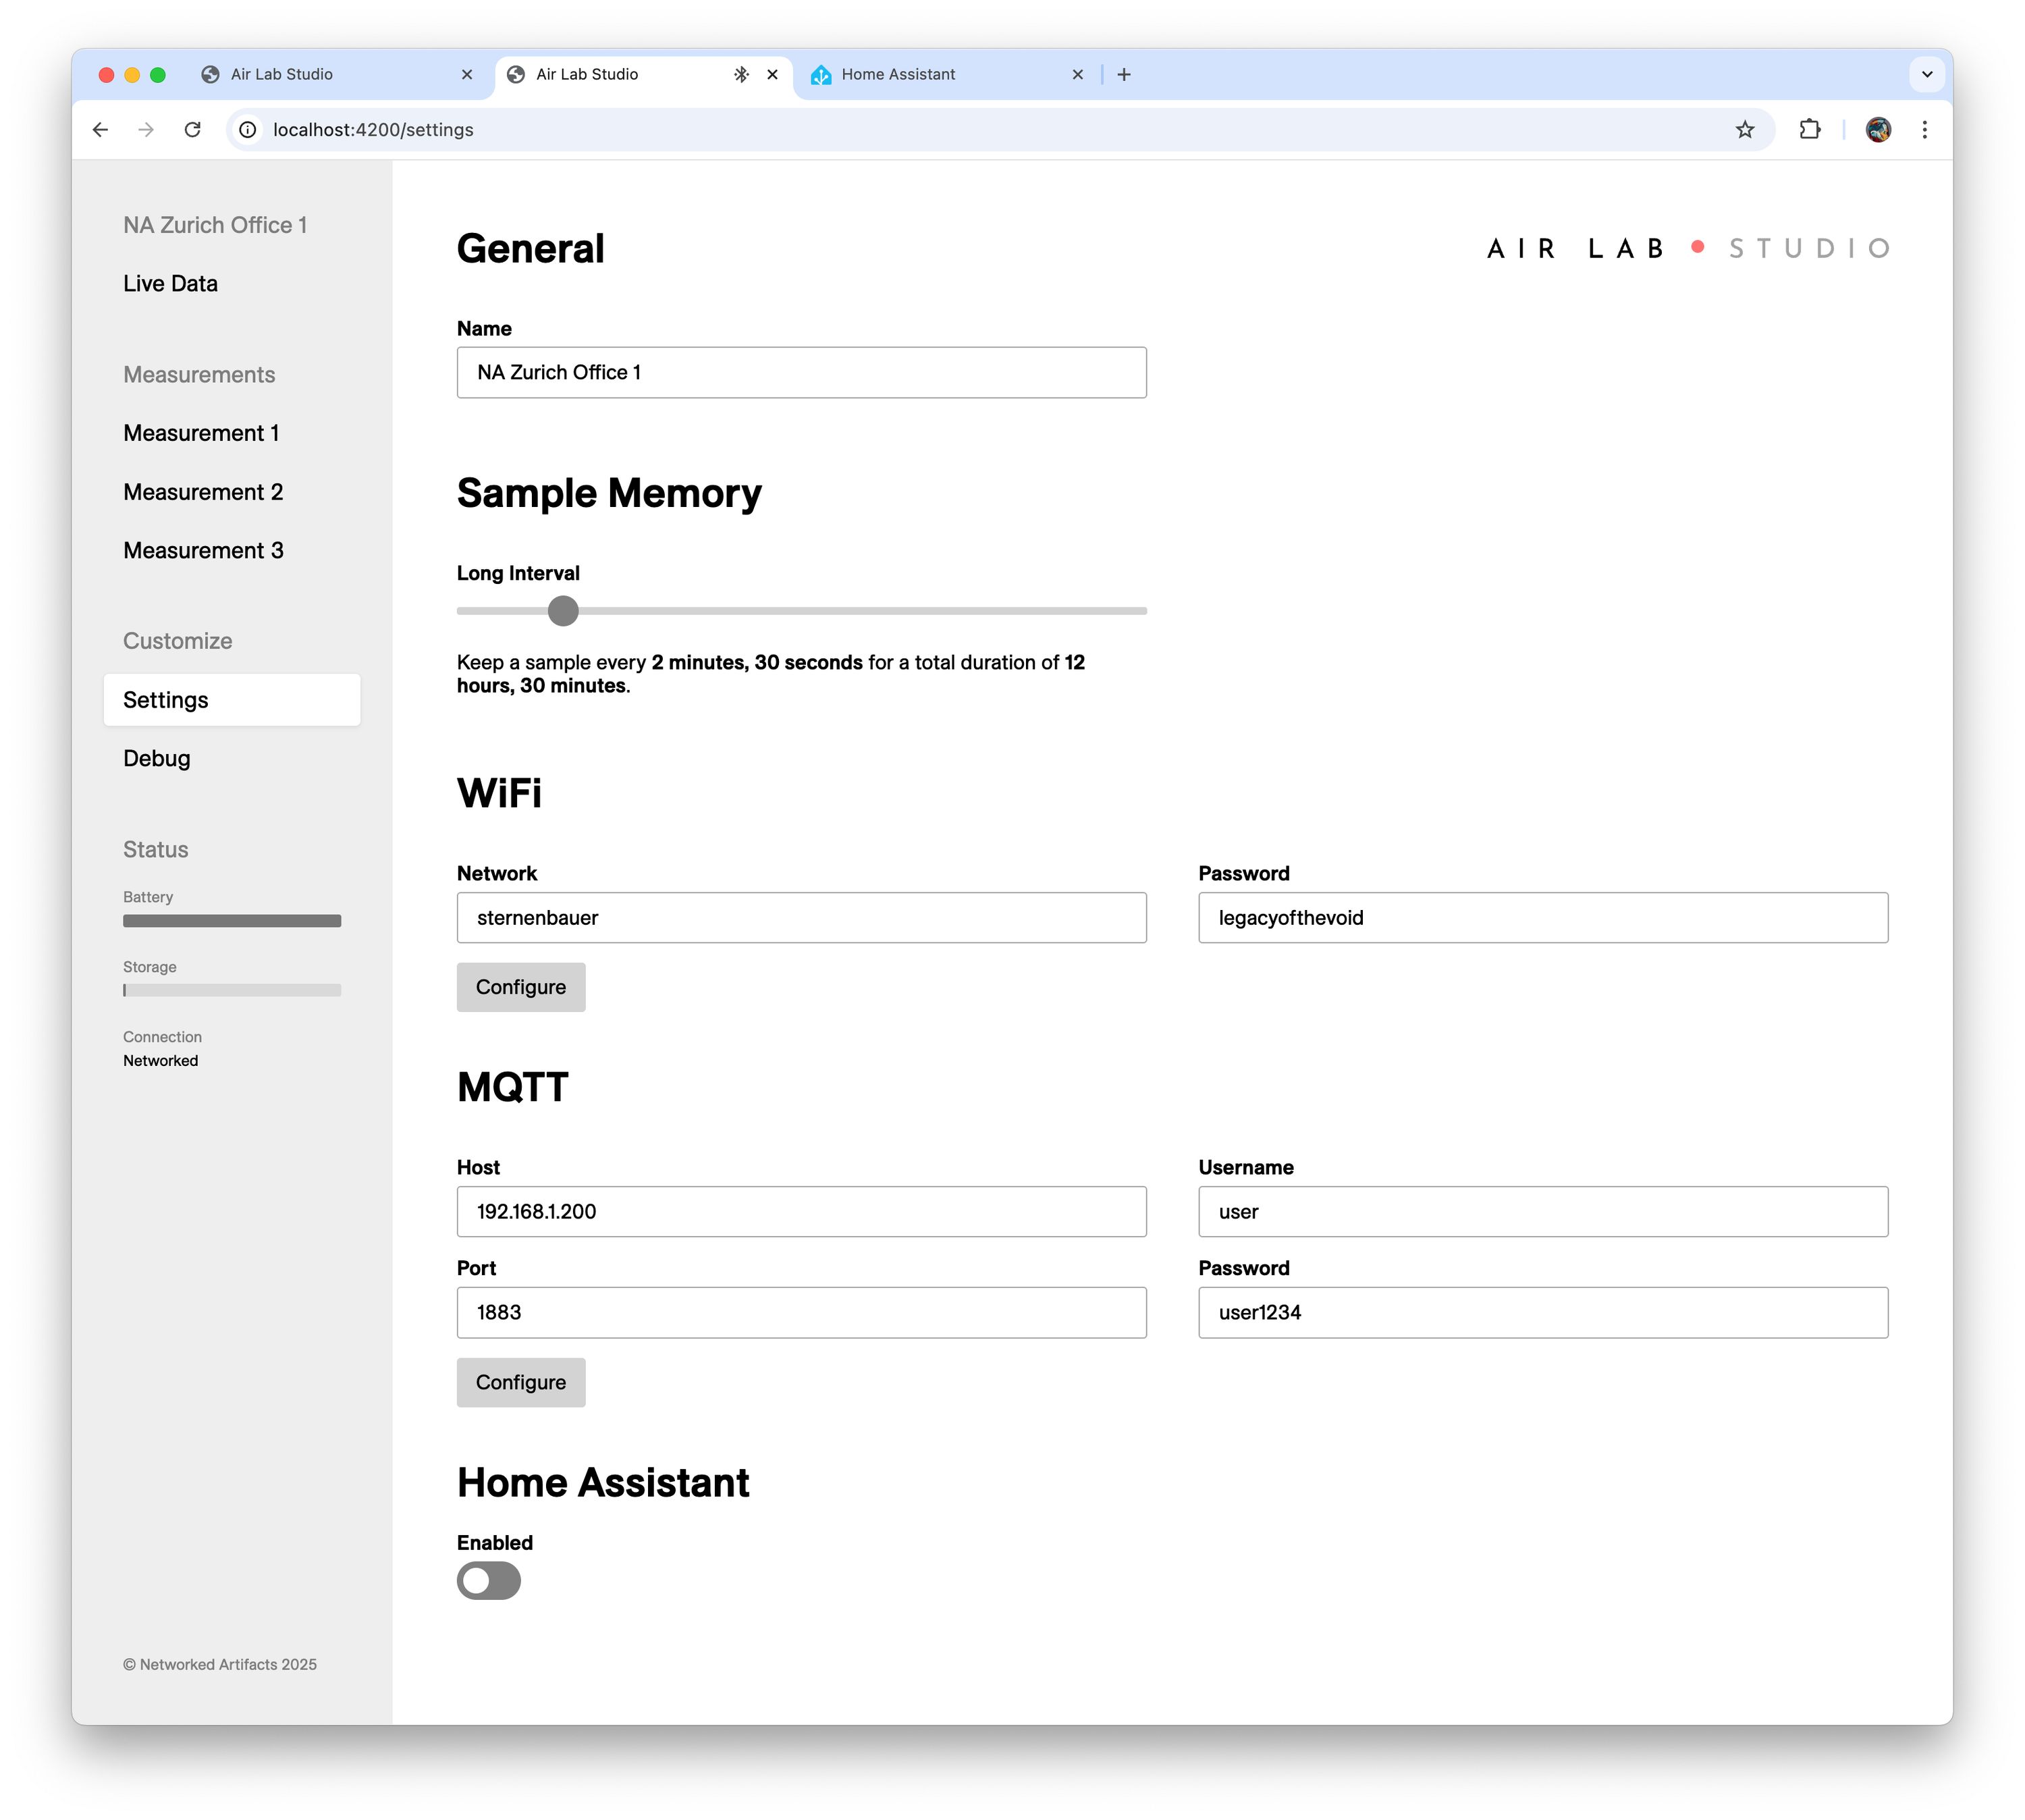2025x1820 pixels.
Task: Open a new tab with plus icon
Action: (x=1124, y=75)
